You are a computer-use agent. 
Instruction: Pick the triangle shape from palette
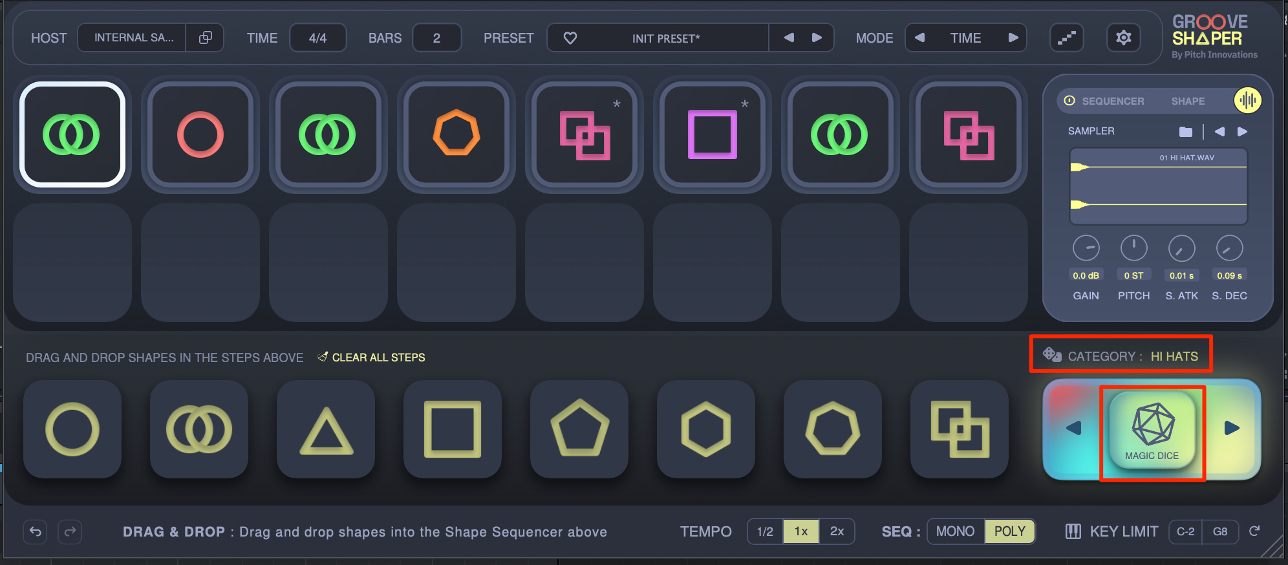click(x=326, y=429)
